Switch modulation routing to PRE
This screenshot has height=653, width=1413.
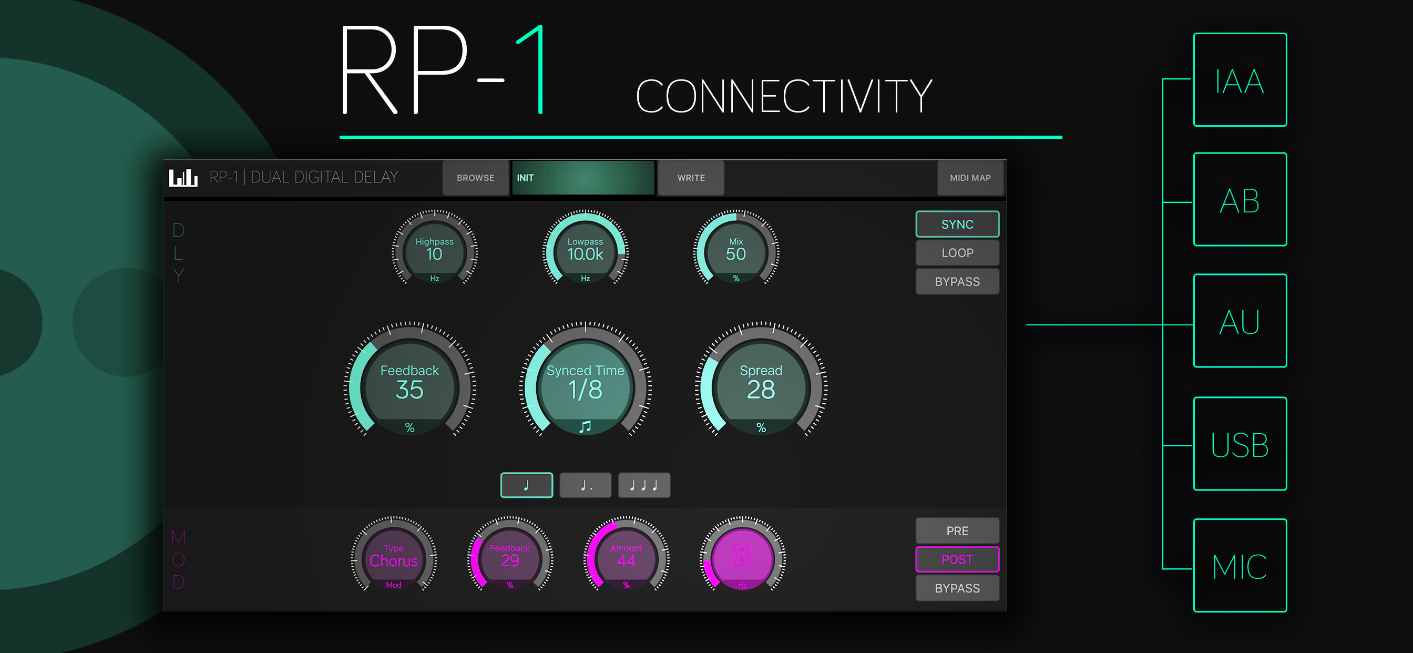pos(957,530)
